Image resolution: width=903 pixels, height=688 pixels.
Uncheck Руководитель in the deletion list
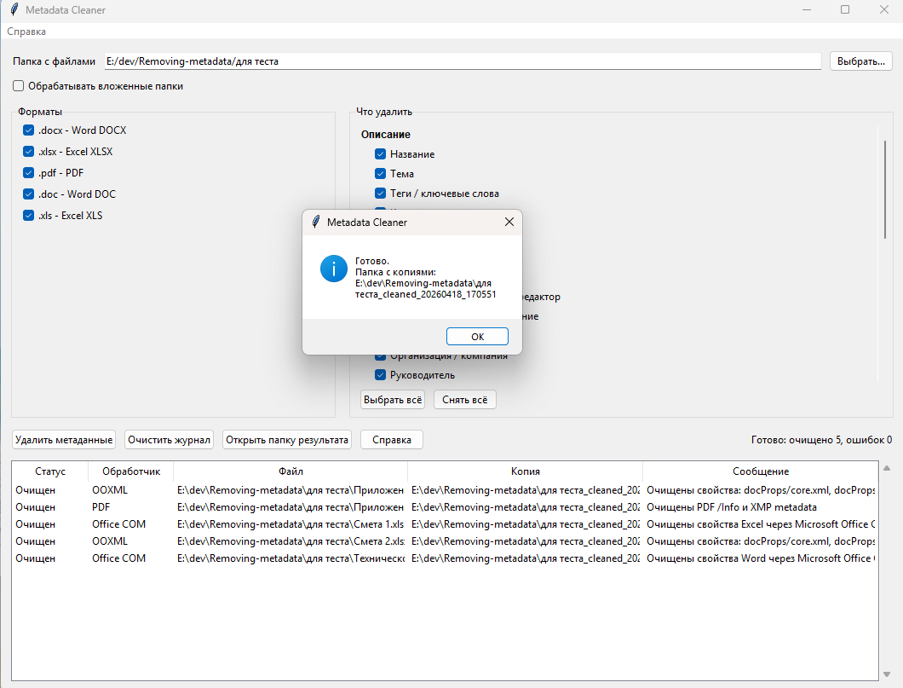click(380, 374)
